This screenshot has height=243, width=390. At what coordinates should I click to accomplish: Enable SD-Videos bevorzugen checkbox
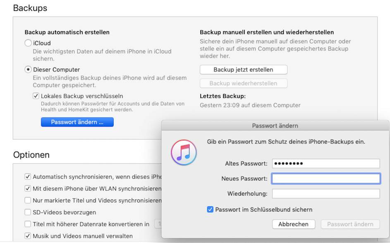(x=28, y=212)
